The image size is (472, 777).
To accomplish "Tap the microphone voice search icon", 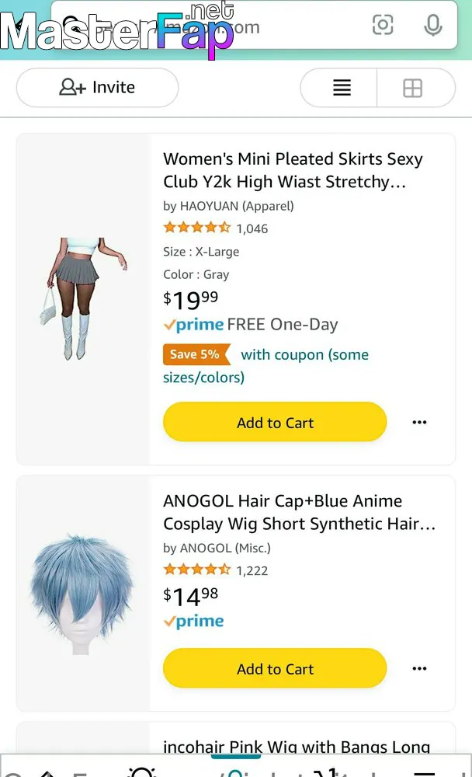I will click(x=433, y=25).
